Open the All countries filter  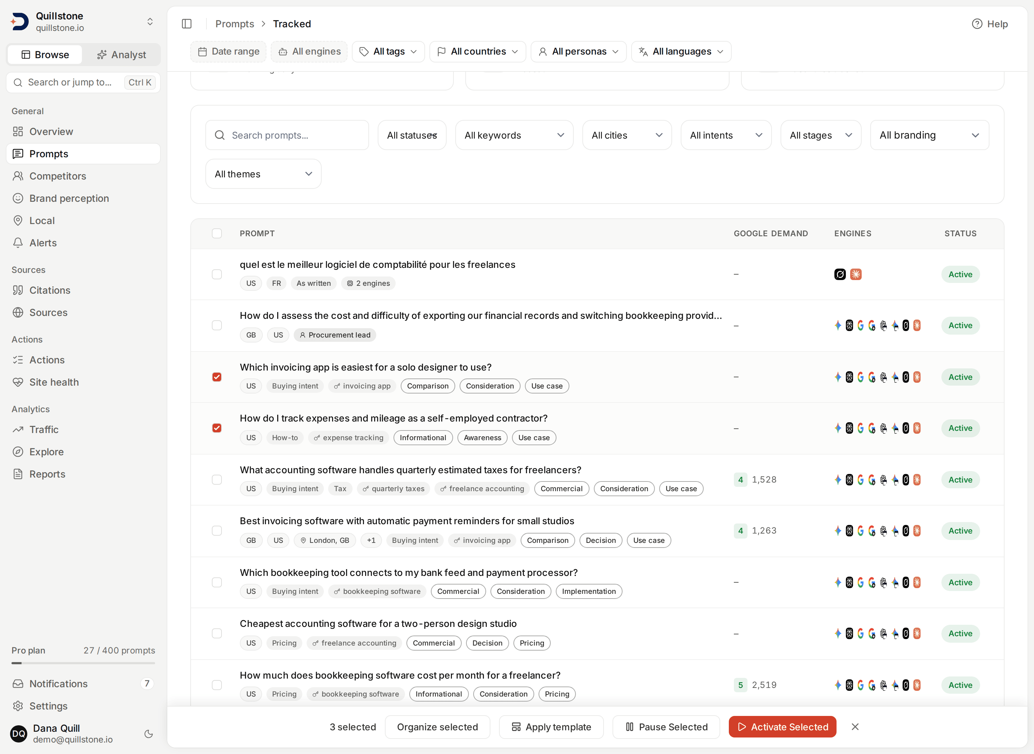point(478,52)
